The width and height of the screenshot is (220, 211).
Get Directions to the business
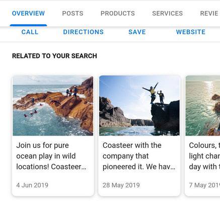(x=83, y=32)
